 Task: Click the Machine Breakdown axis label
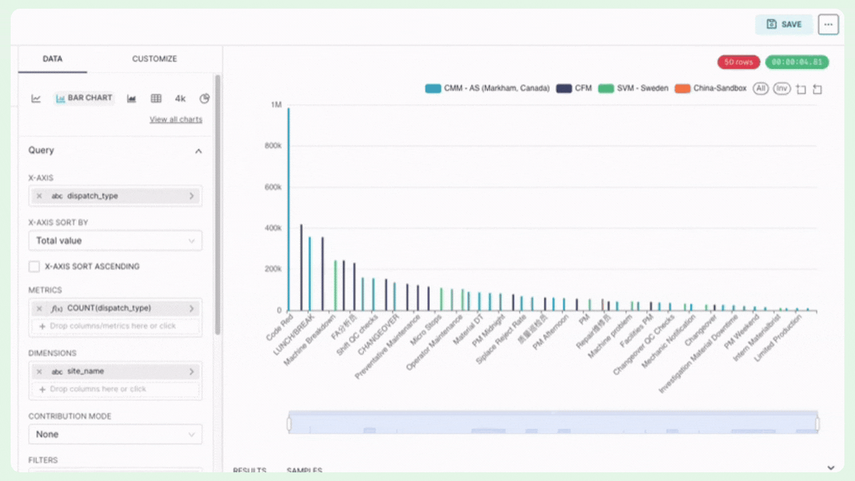pyautogui.click(x=309, y=339)
